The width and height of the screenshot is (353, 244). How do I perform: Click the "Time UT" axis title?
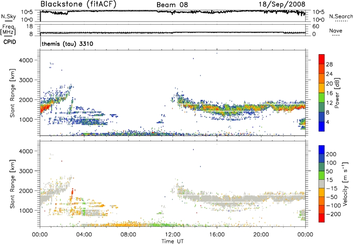pos(173,241)
